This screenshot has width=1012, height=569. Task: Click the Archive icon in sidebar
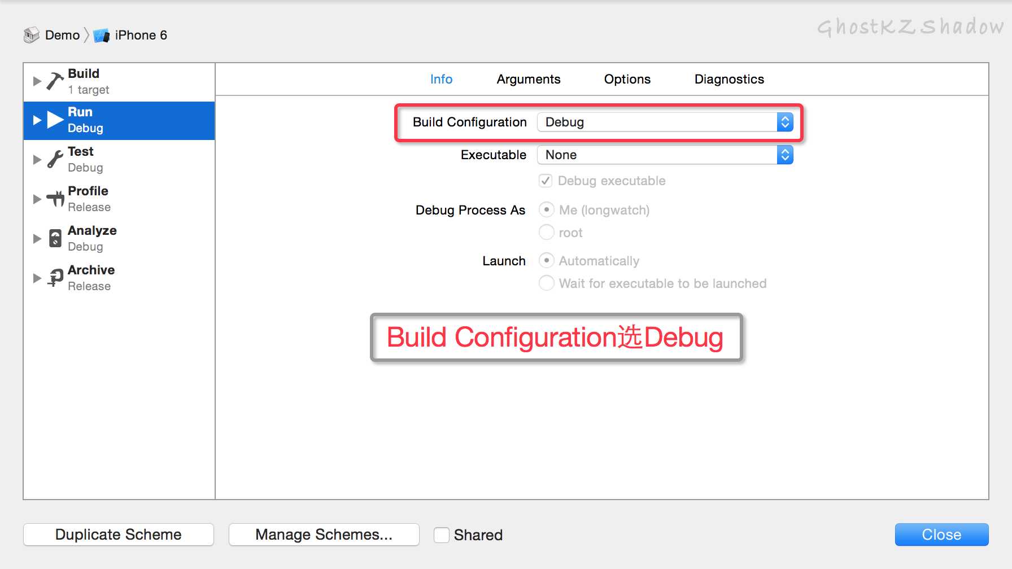[55, 278]
